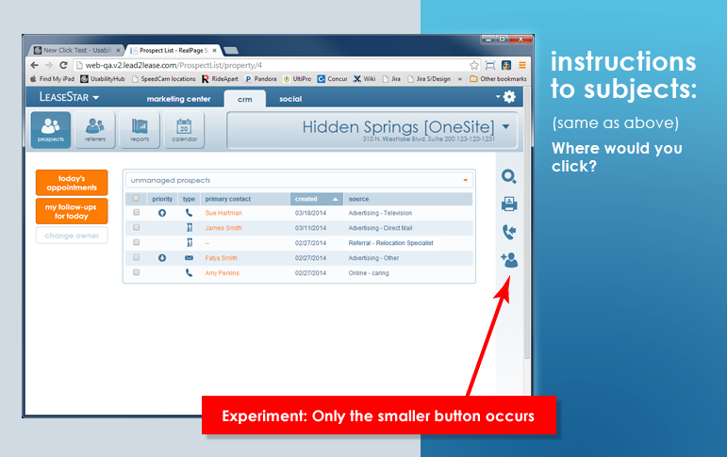Open the calendar icon
The width and height of the screenshot is (727, 457).
pos(184,130)
